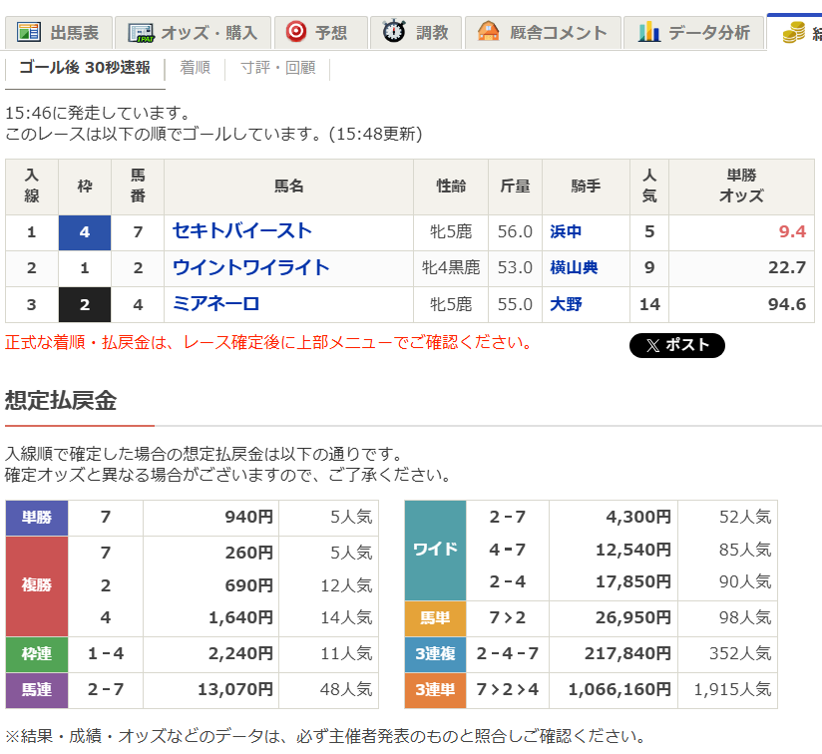
Task: Select the 寸評・回顧 sub-tab
Action: click(x=278, y=68)
